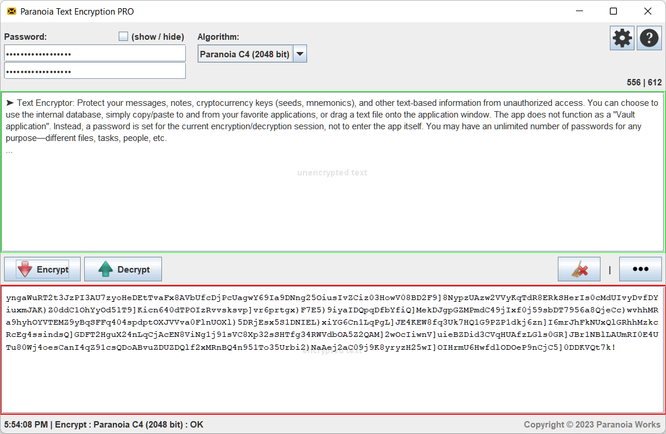Focus the first Password input field
The image size is (666, 434).
point(95,53)
